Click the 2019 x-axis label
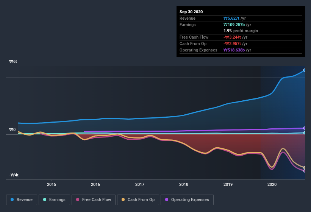This screenshot has width=311, height=212. tap(228, 185)
